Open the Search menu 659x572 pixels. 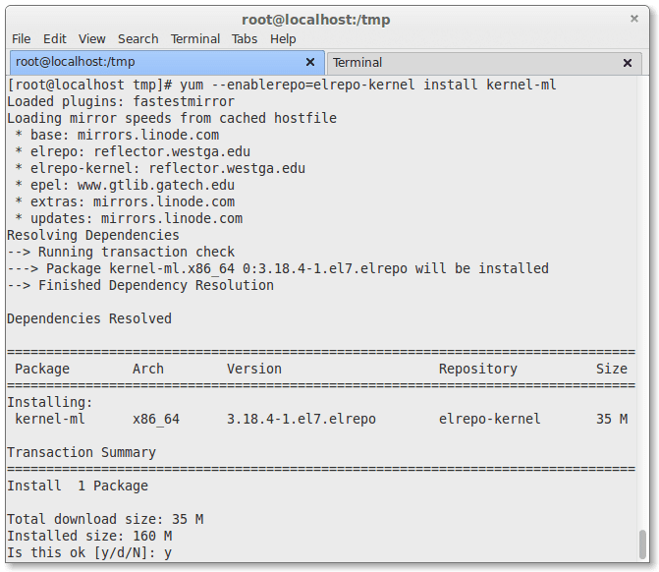[137, 39]
